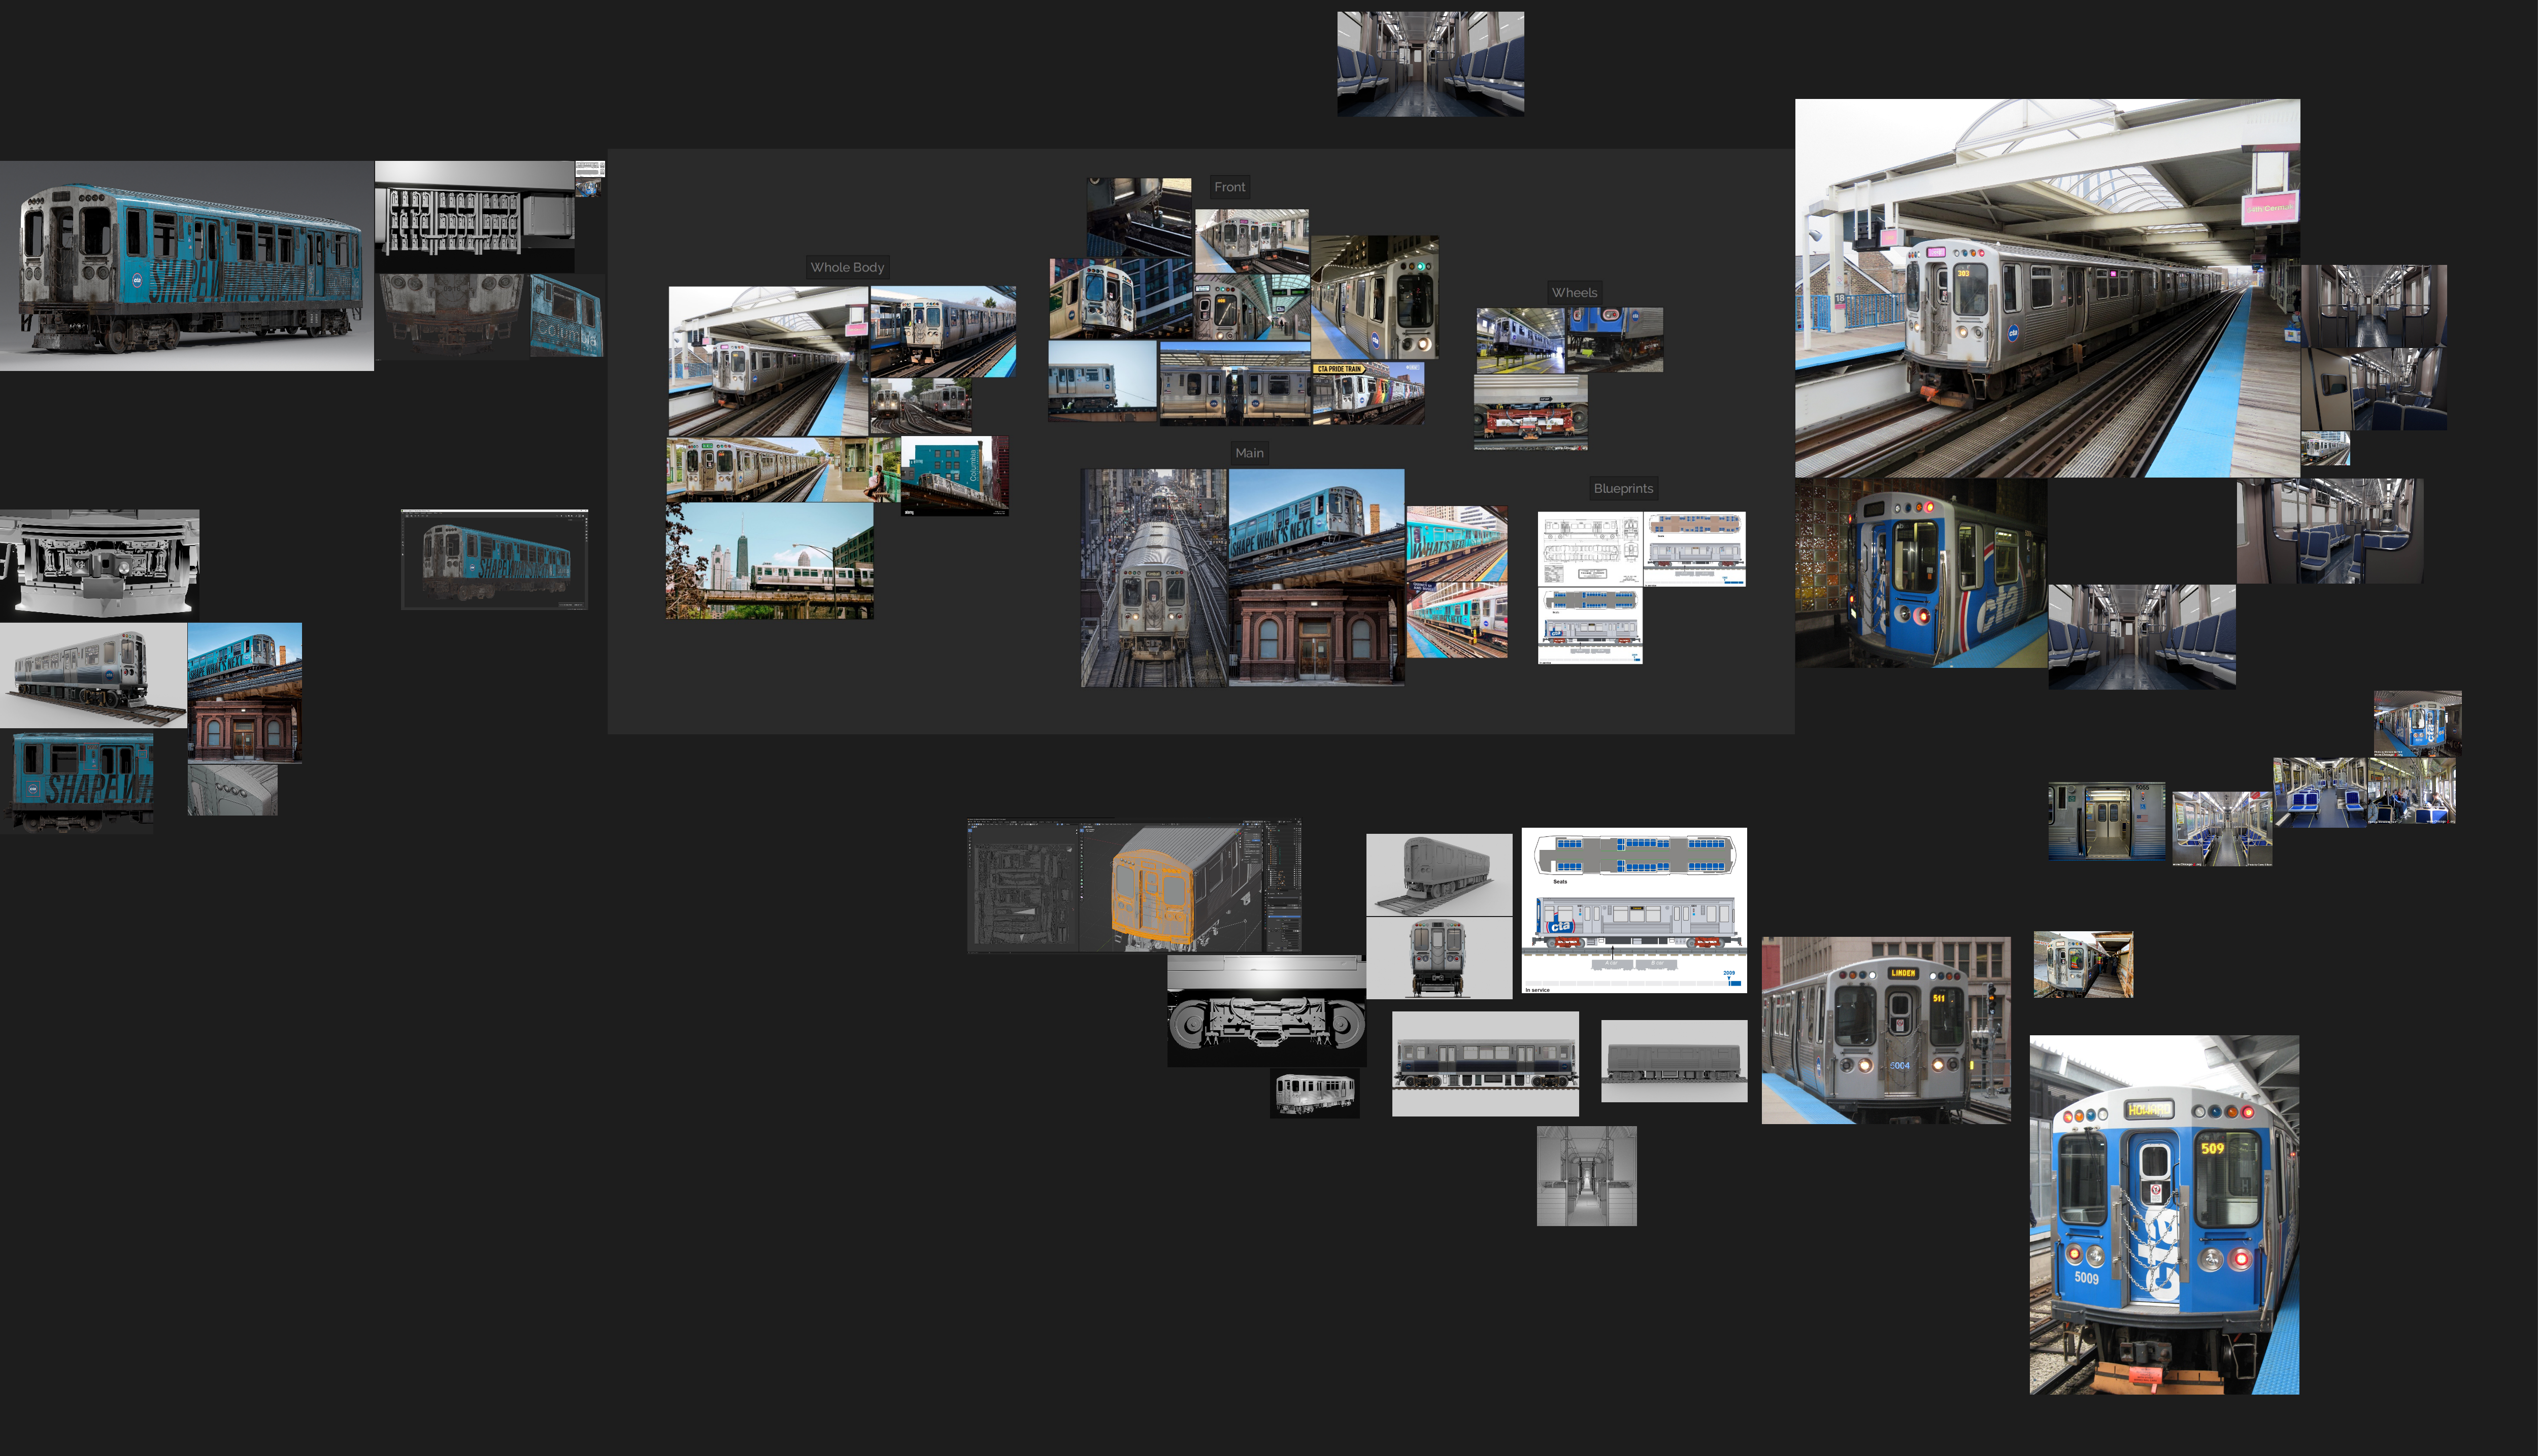The image size is (2538, 1456).
Task: Click the 'Front' group label
Action: point(1229,187)
